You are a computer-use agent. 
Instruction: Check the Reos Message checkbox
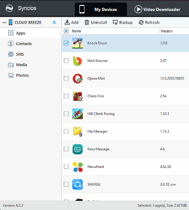pyautogui.click(x=66, y=149)
